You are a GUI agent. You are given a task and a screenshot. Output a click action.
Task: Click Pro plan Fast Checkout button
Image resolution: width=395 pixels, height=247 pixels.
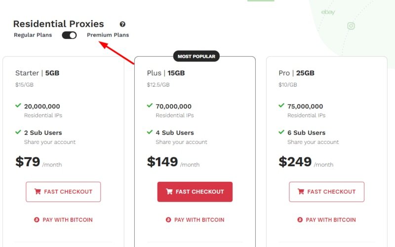click(326, 192)
